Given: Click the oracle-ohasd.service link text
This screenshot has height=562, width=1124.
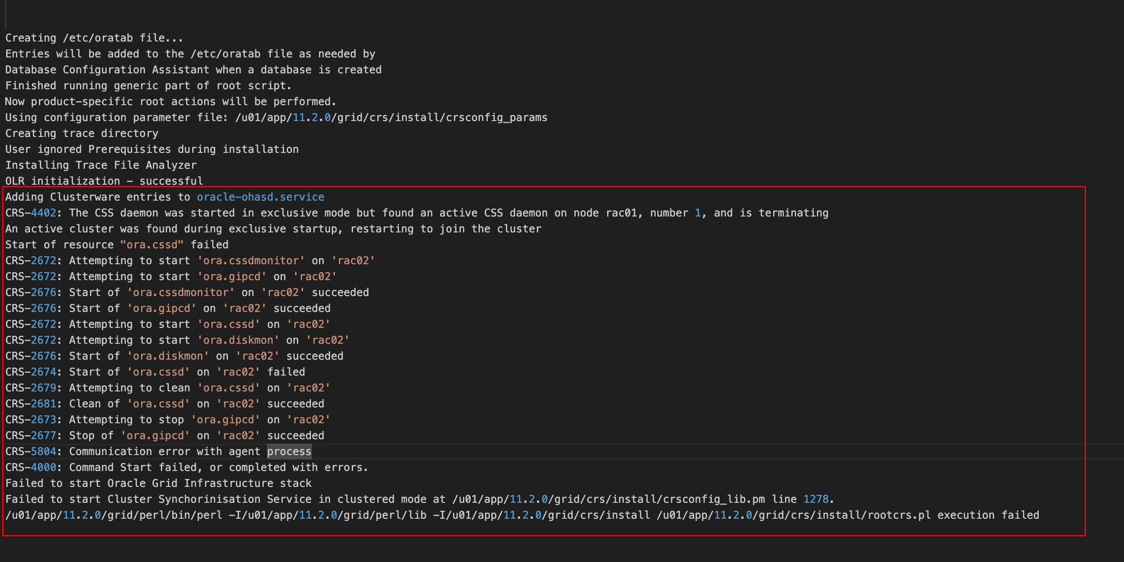Looking at the screenshot, I should (x=260, y=197).
